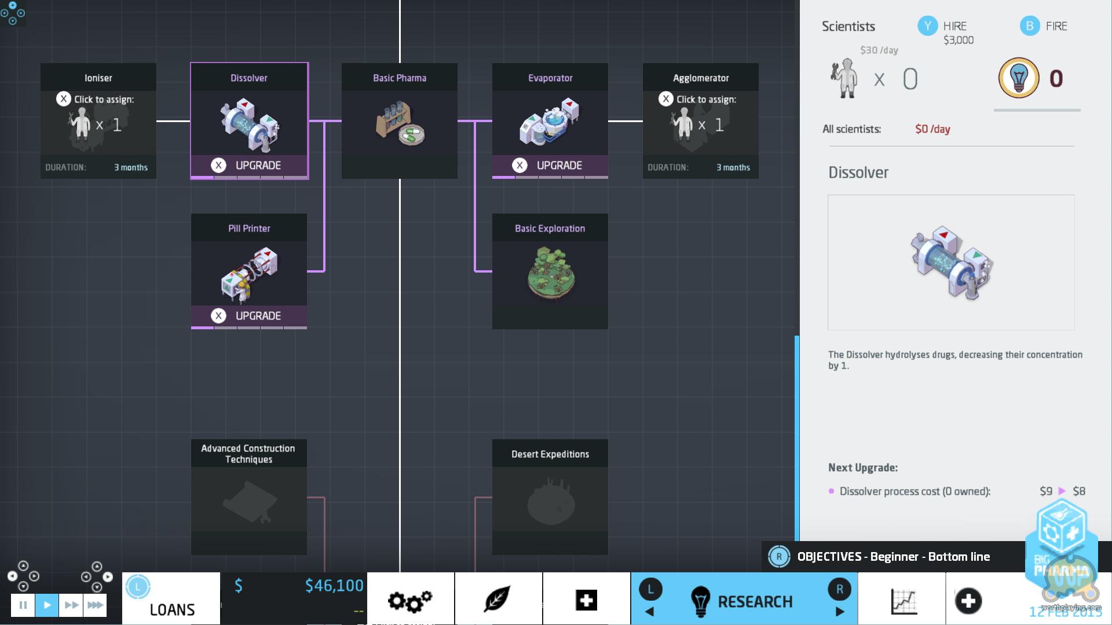Click the round plus icon tab
Screen dimensions: 1112x625
[x=968, y=601]
